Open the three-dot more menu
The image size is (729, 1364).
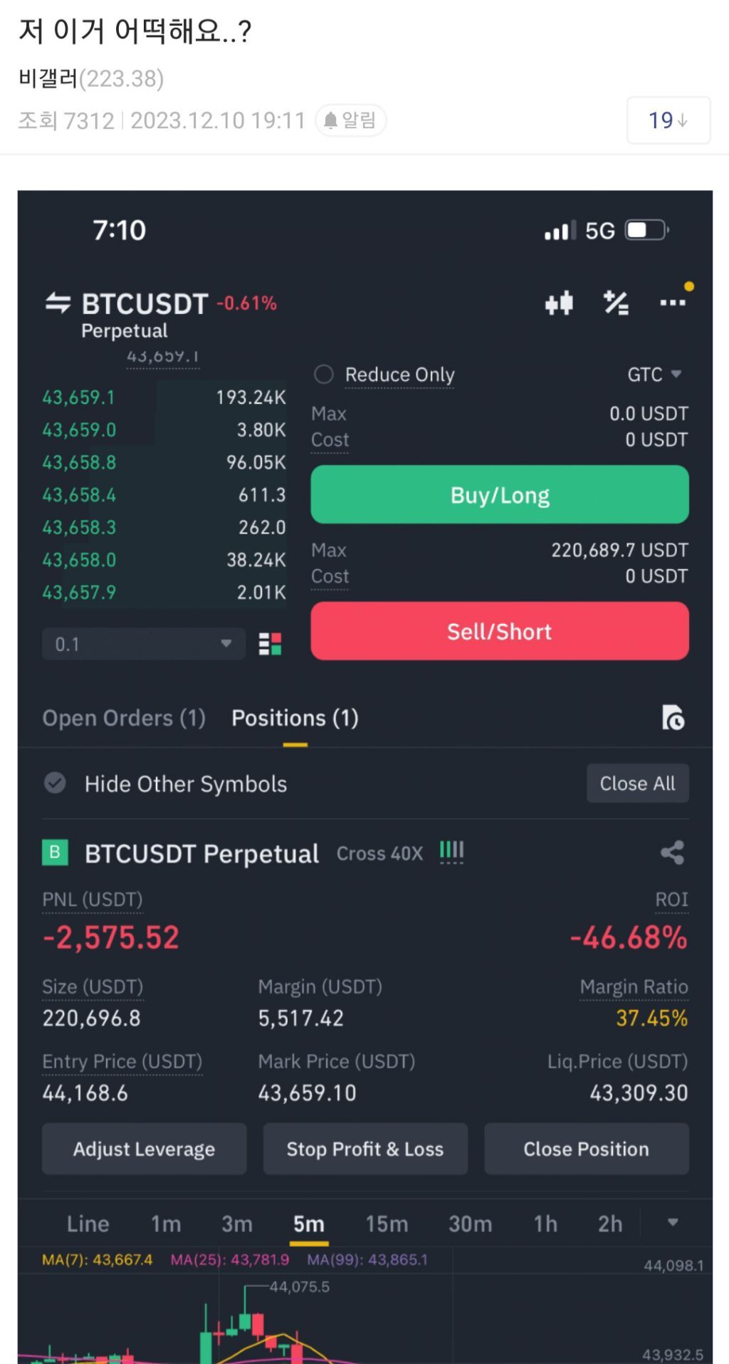[672, 303]
